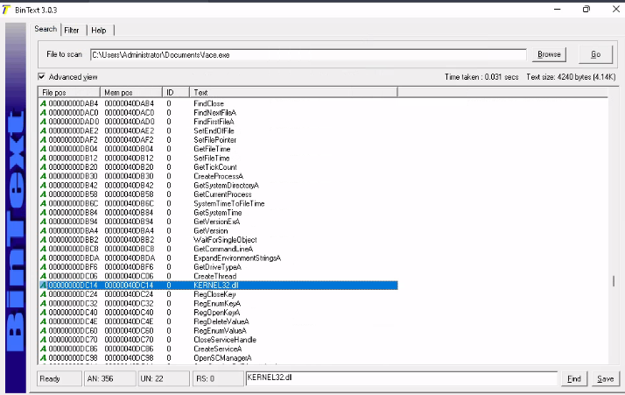Switch to the Filter tab

(71, 30)
